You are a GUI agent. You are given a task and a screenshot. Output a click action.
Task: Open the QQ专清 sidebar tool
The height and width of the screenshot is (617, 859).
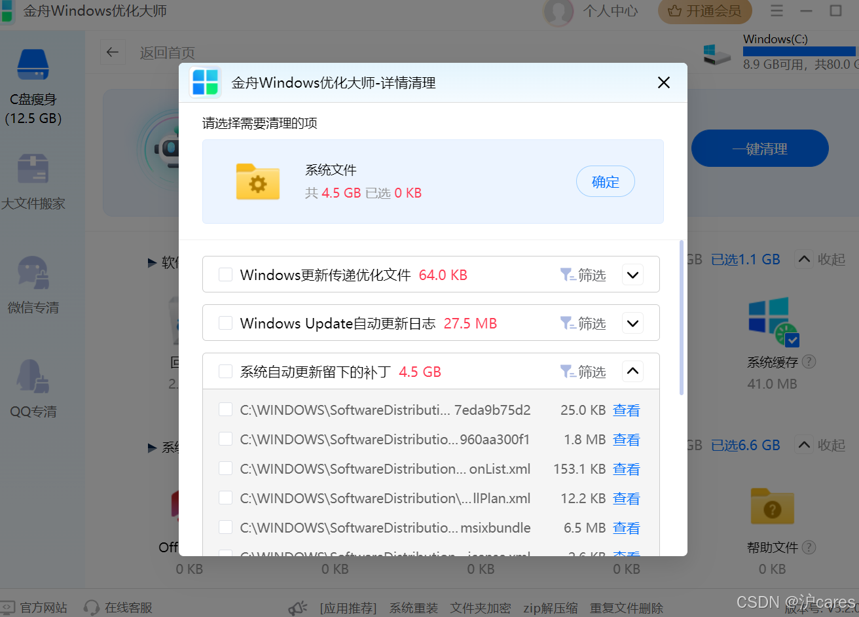(33, 389)
